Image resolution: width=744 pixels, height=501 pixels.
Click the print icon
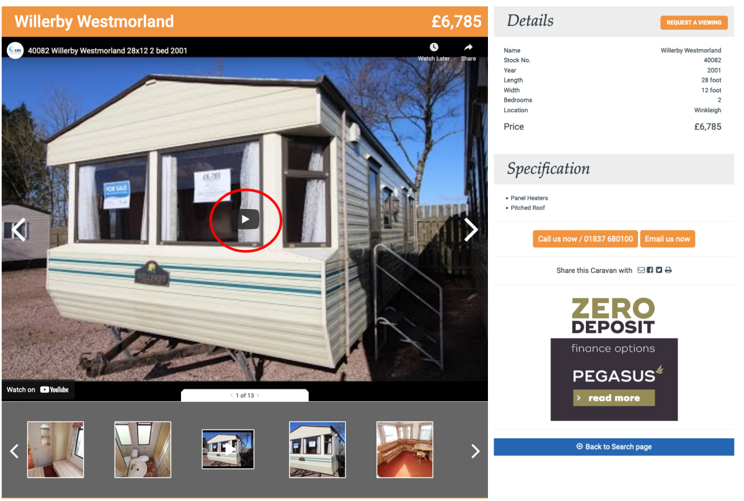click(x=668, y=270)
